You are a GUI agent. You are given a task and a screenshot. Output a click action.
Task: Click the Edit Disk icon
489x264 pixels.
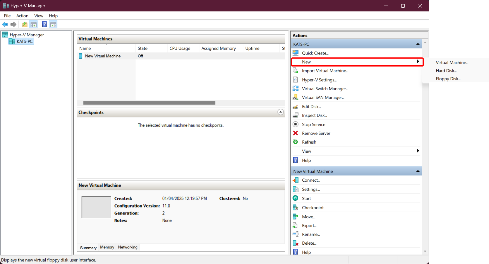[x=296, y=106]
